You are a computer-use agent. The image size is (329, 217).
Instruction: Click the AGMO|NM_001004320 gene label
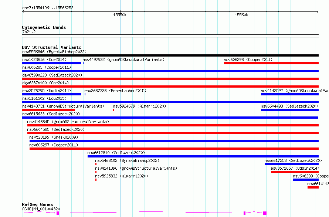click(41, 209)
